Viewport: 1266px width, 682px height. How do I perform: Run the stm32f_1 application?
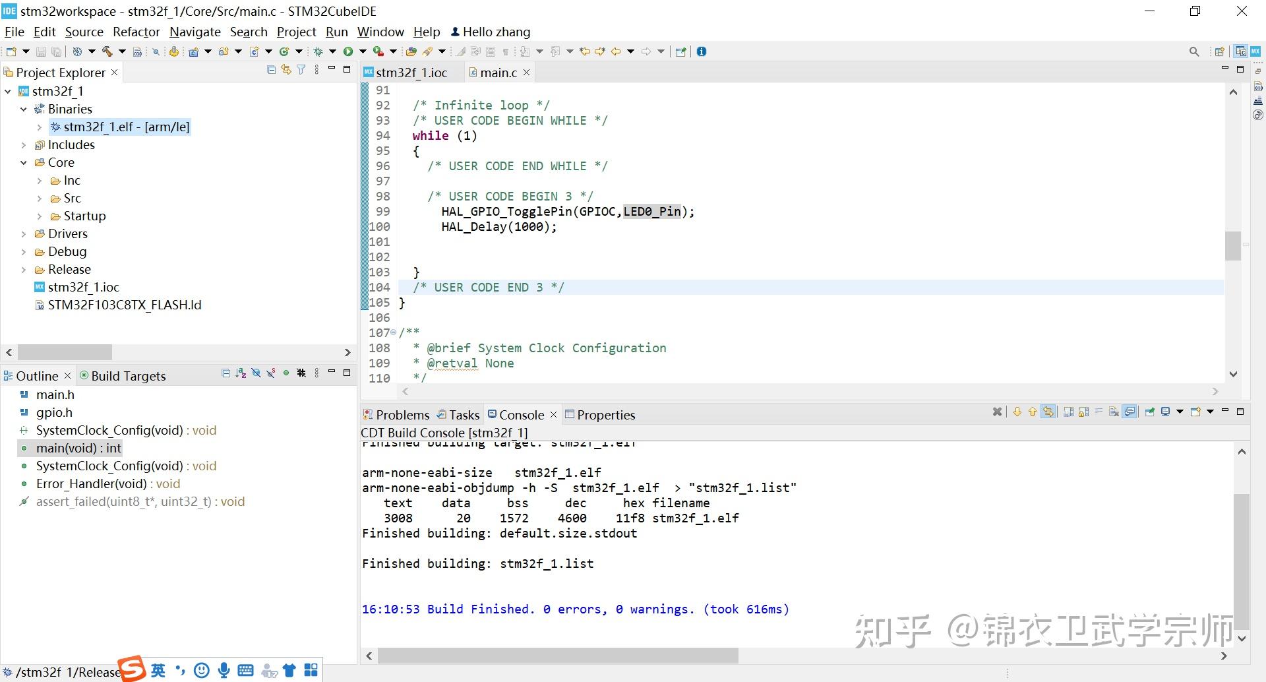(349, 51)
